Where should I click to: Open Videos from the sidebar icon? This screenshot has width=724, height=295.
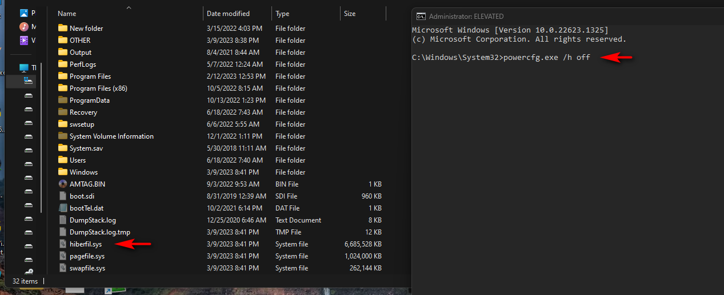tap(24, 40)
